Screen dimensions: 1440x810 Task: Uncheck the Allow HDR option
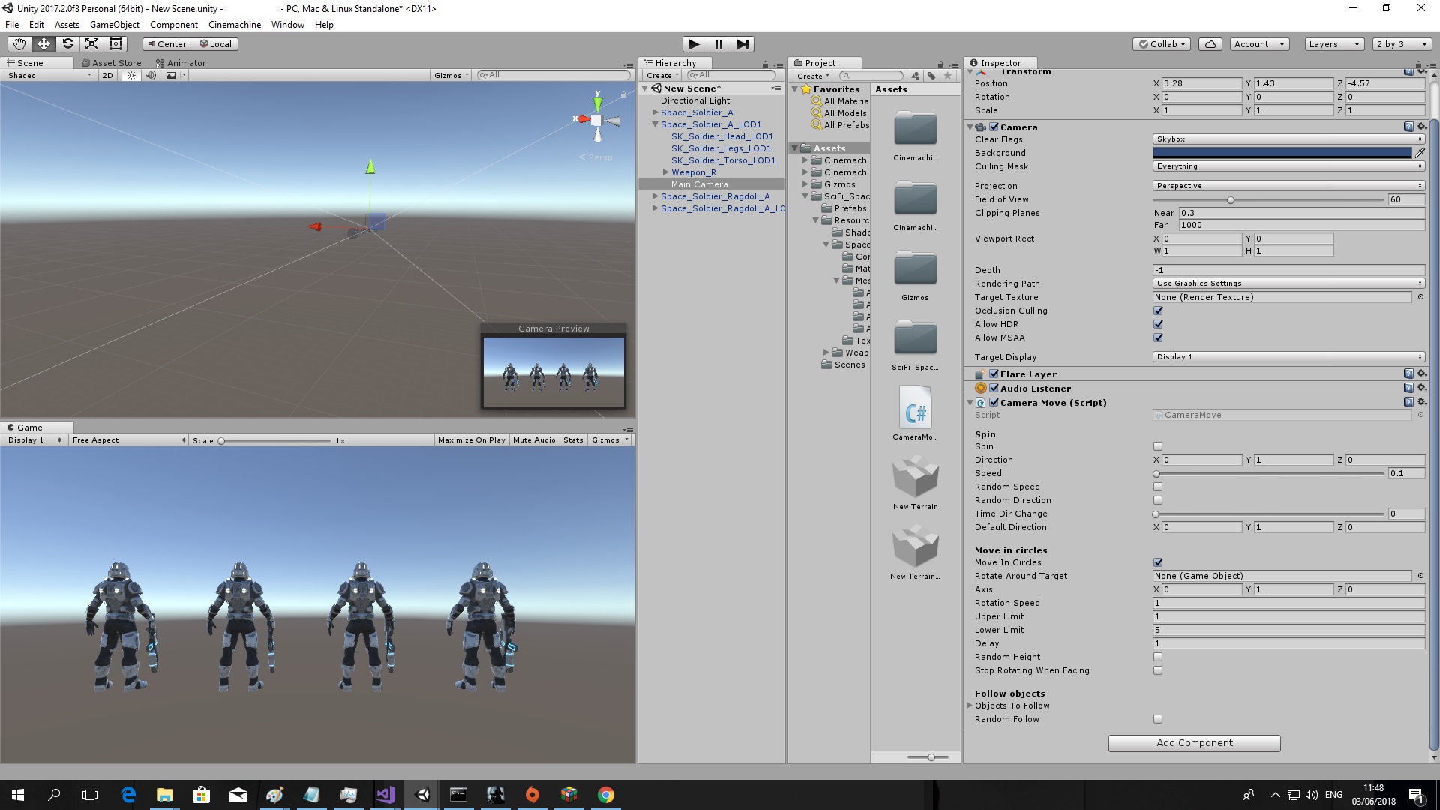1158,324
